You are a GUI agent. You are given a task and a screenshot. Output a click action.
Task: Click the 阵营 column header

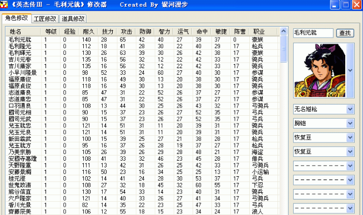(240, 32)
